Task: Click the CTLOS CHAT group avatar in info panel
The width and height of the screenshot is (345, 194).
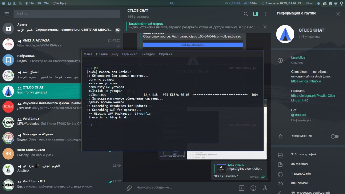Action: point(285,34)
